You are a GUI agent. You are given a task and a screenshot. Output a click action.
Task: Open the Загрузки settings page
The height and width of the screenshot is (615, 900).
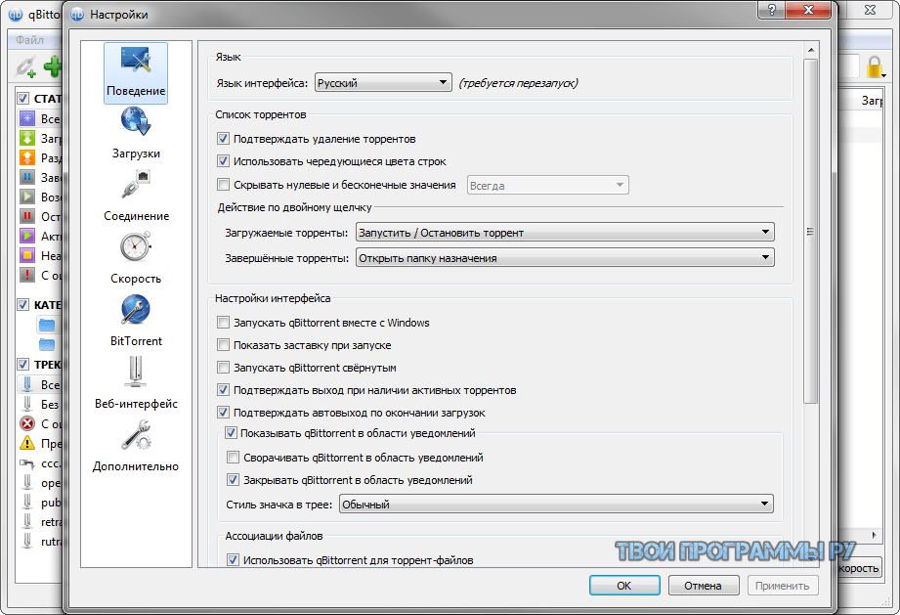pos(136,134)
